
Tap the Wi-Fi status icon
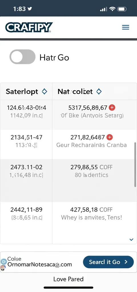(x=112, y=9)
